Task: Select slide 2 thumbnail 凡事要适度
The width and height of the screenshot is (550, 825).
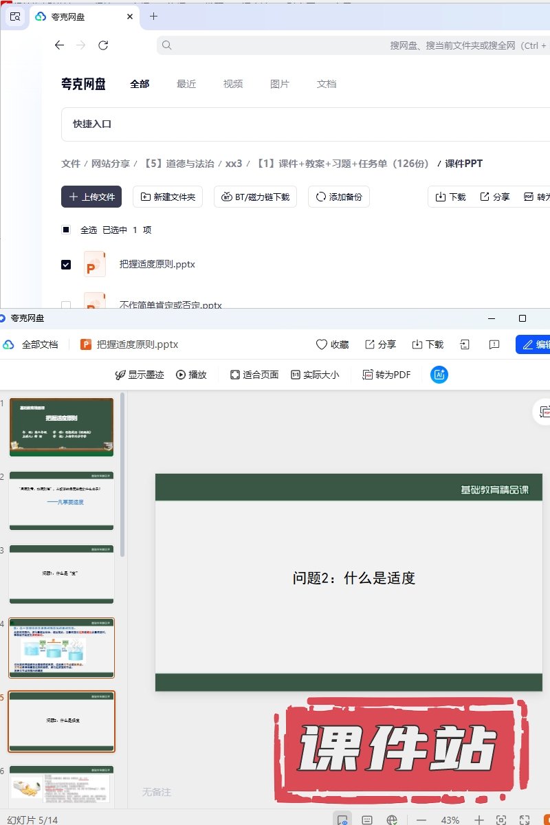Action: [x=61, y=500]
